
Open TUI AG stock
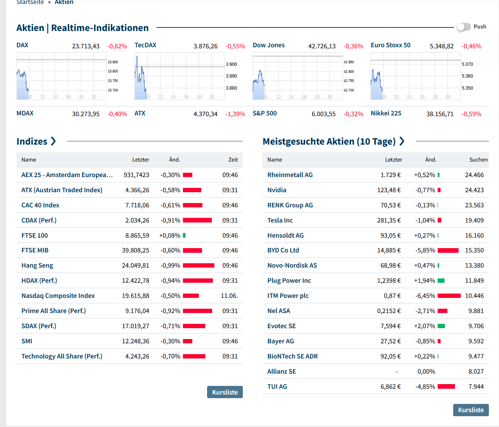point(277,387)
